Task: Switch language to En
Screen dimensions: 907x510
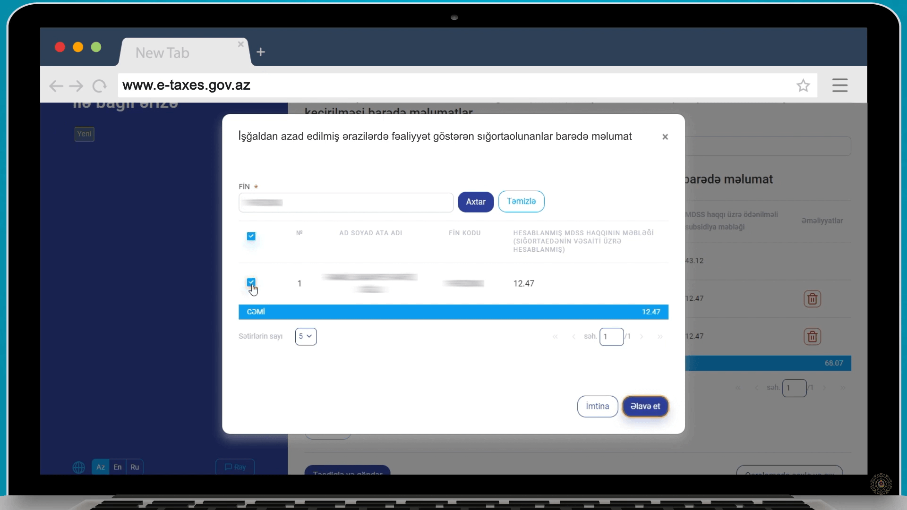Action: (118, 467)
